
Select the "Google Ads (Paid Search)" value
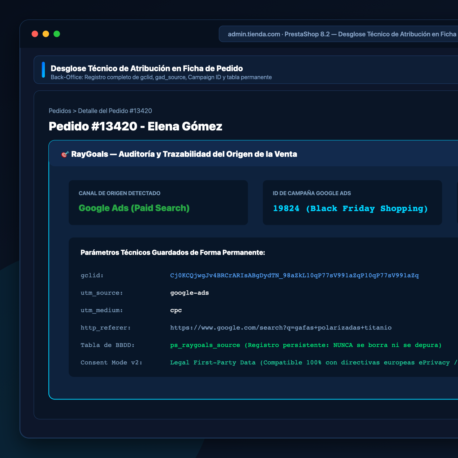134,208
